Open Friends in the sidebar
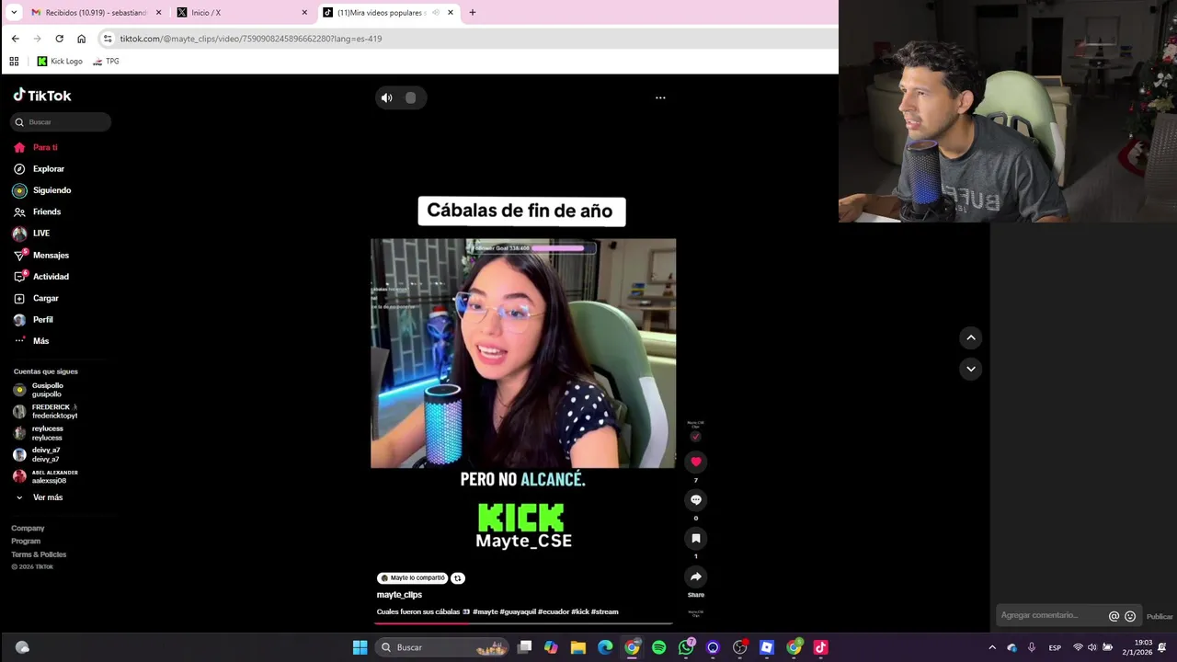1177x662 pixels. click(x=37, y=212)
